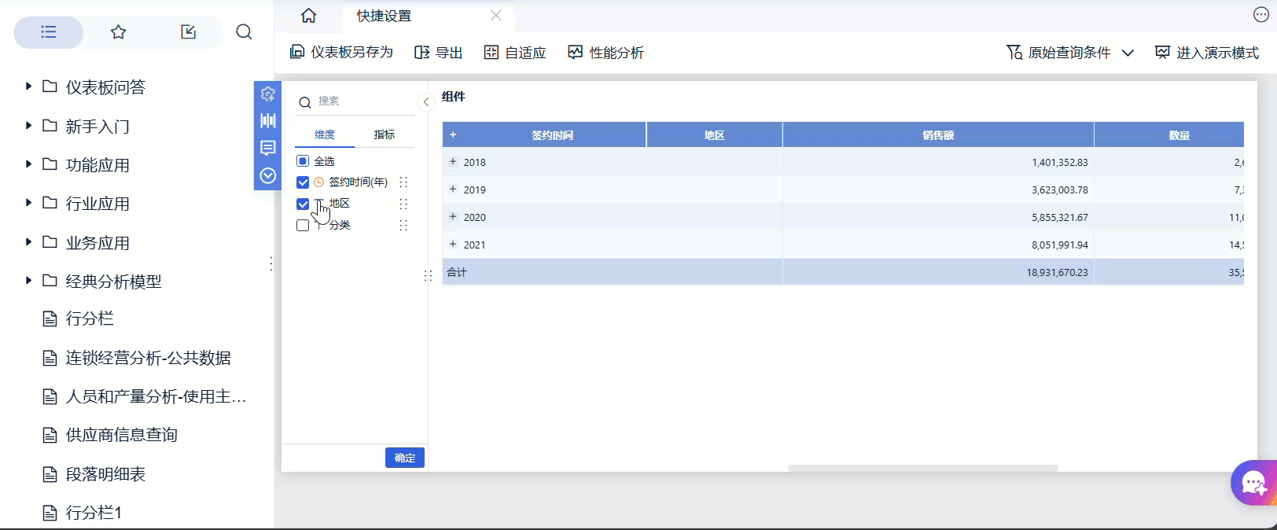Expand the 功能应用 folder

tap(28, 164)
